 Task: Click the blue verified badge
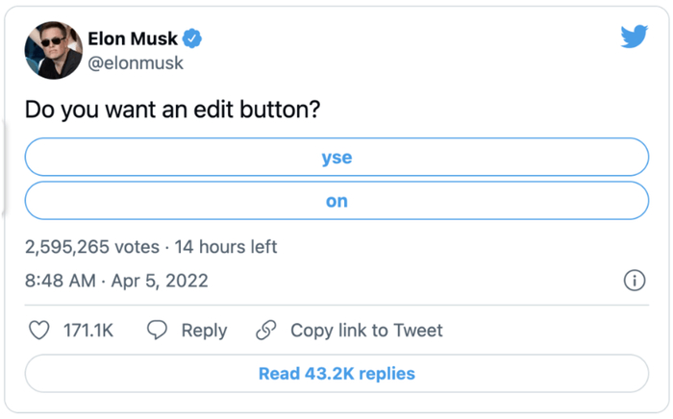192,39
